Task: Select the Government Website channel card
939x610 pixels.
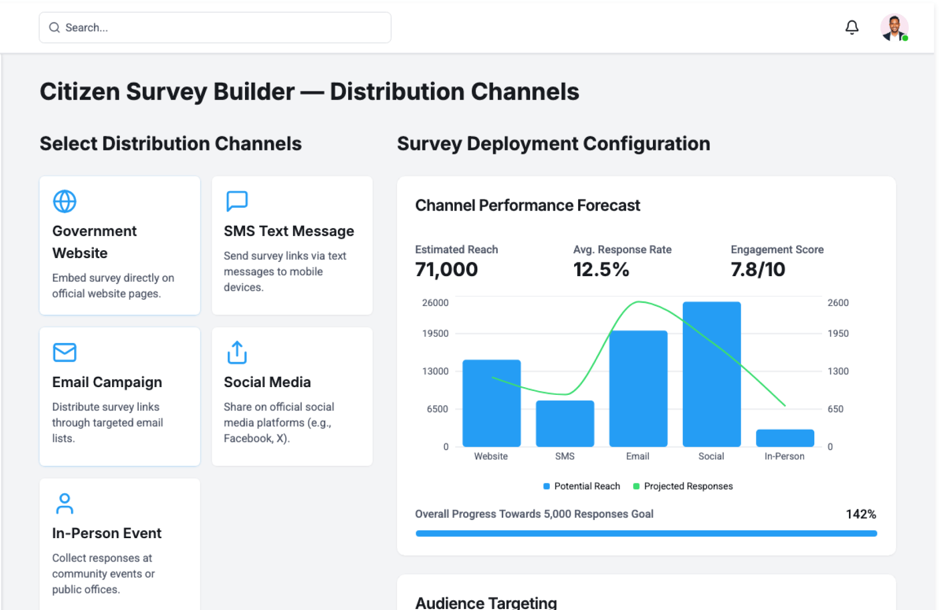Action: tap(119, 245)
